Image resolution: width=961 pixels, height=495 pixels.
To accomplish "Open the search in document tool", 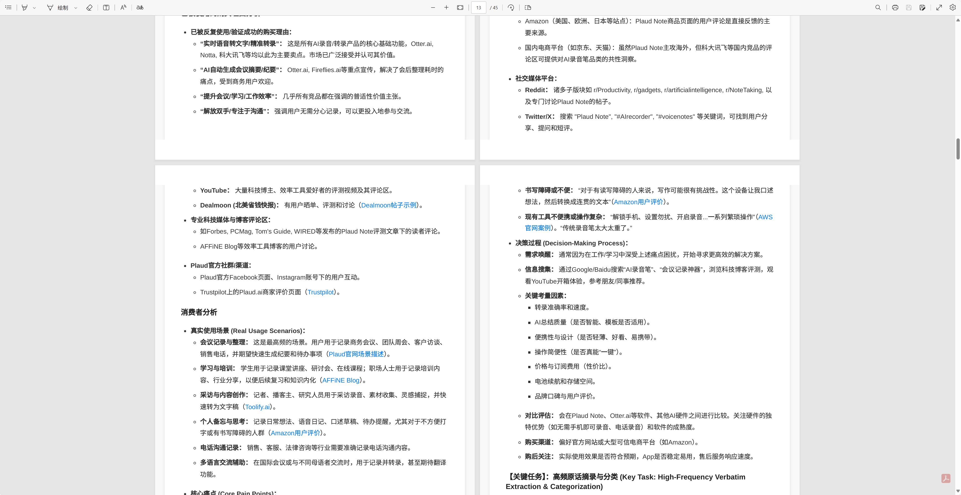I will pos(878,8).
